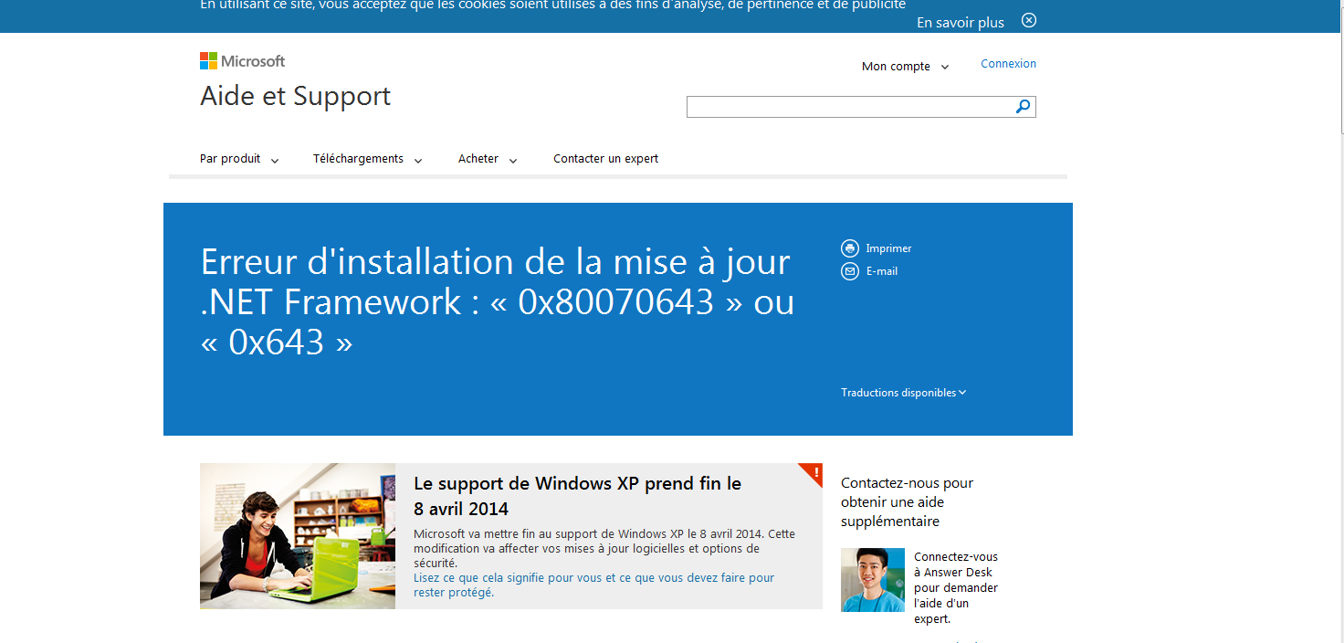Click the Contactez-nous pour obtenir une aide heading
Viewport: 1344px width, 643px height.
[x=908, y=502]
